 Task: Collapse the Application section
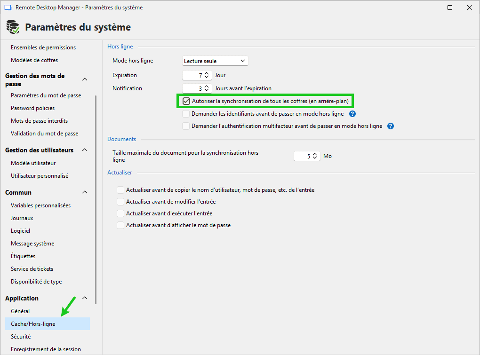[x=84, y=298]
